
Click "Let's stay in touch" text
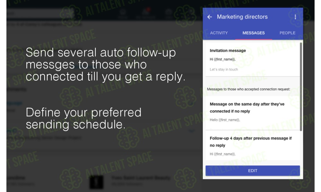tap(224, 69)
